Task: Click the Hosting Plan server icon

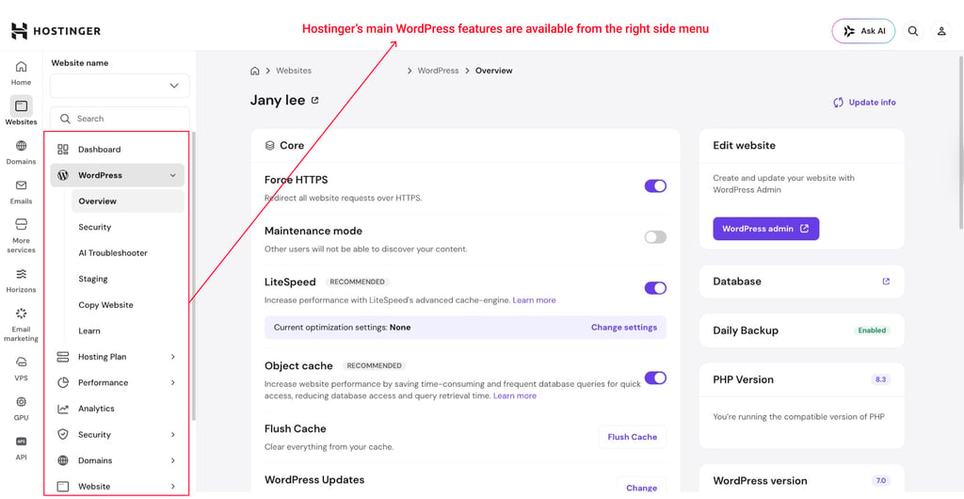Action: pyautogui.click(x=63, y=357)
